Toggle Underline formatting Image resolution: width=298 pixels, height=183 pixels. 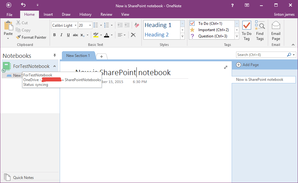(x=68, y=35)
